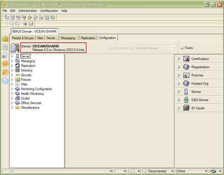Click the ID Vaults safe icon

(186, 108)
